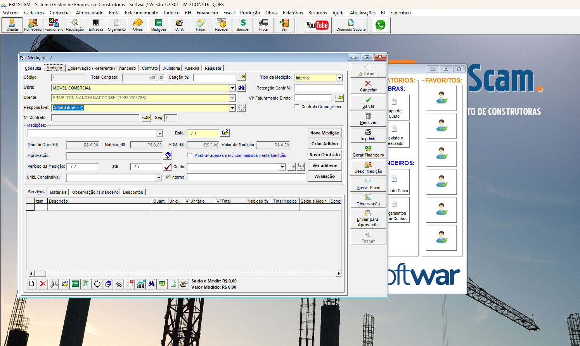Check Mostrar apenas serviços medidos nesta Medição
This screenshot has height=346, width=580.
(190, 155)
